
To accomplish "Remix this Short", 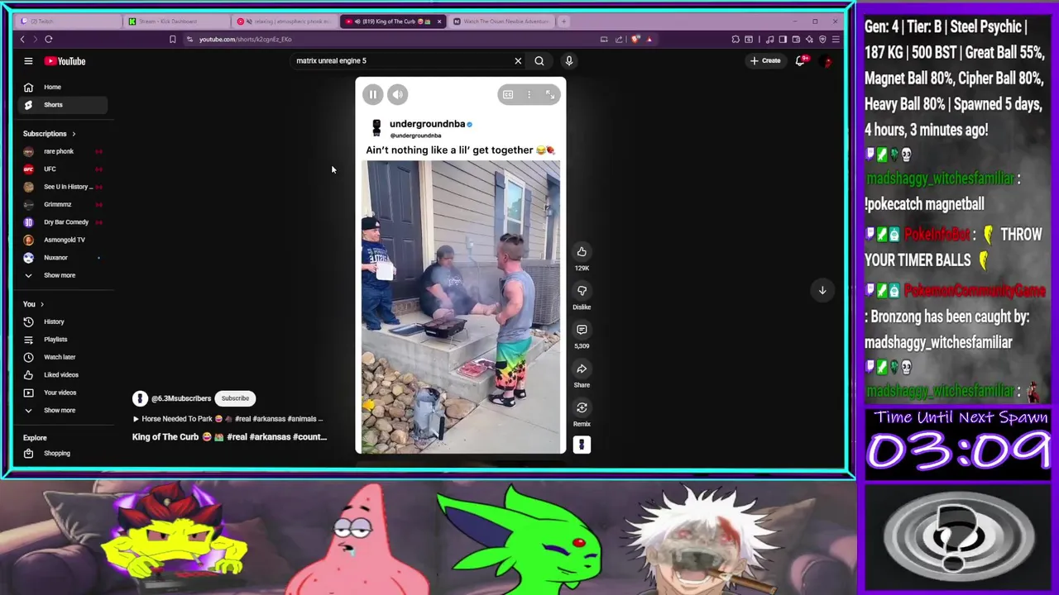I will click(582, 407).
